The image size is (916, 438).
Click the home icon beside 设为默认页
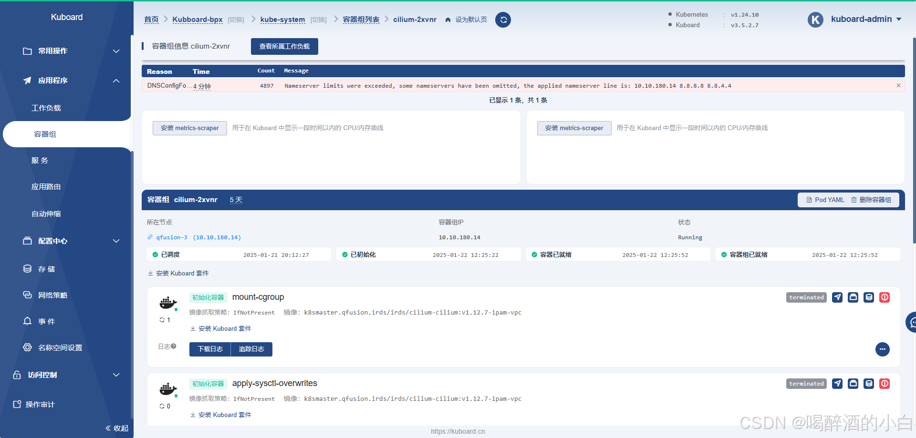click(x=448, y=20)
